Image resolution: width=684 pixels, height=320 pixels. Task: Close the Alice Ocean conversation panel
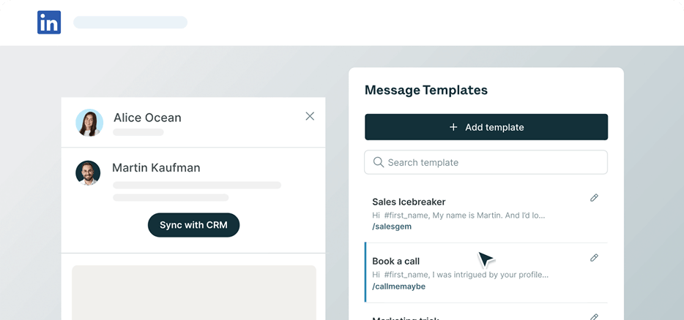pyautogui.click(x=310, y=116)
